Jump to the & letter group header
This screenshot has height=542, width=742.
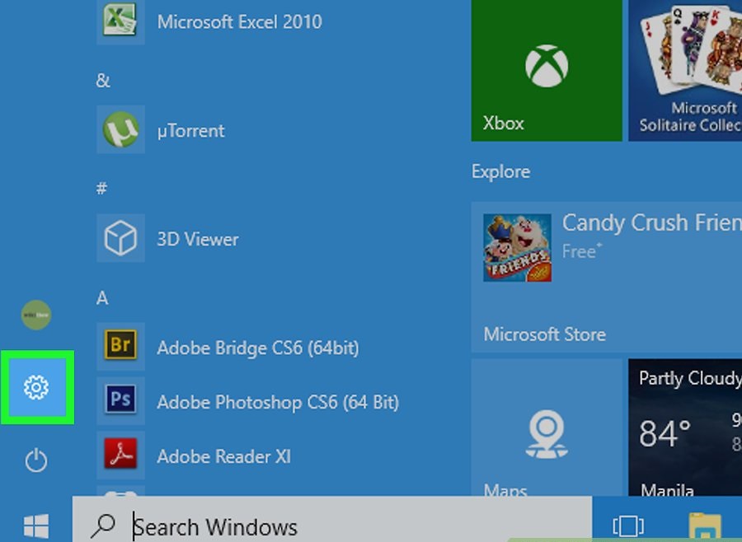(x=103, y=81)
